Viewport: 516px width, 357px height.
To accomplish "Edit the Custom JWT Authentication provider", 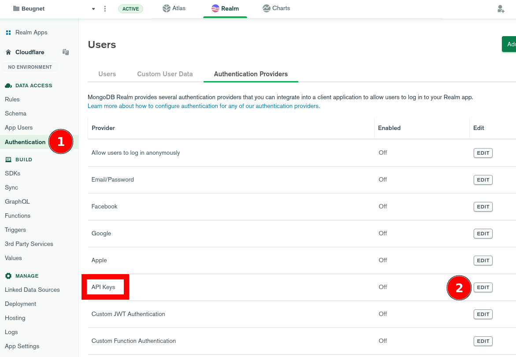I will [x=483, y=314].
